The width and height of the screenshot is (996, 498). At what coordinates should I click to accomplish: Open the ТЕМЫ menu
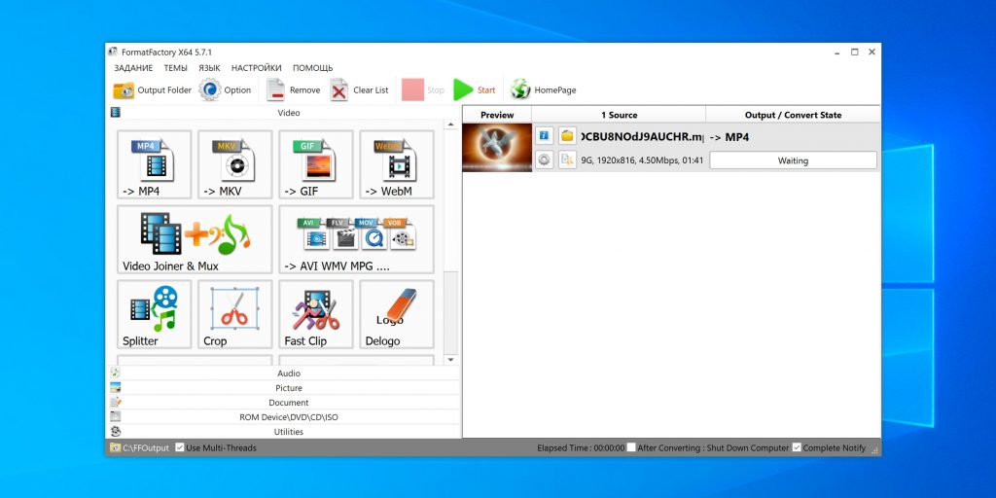point(175,68)
